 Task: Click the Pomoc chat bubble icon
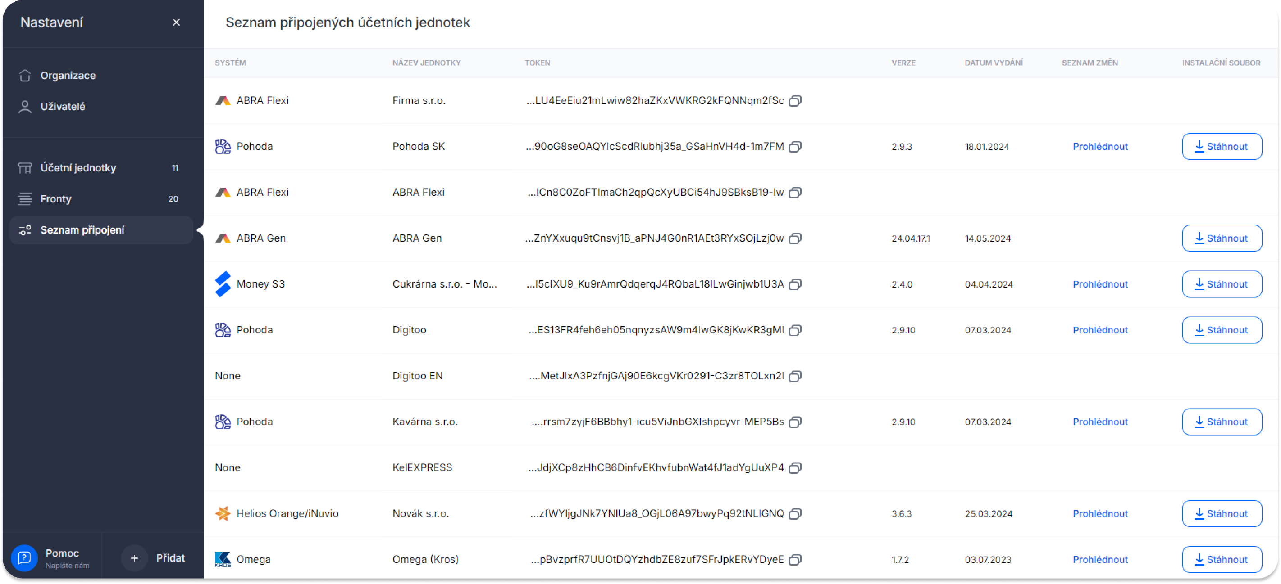point(24,558)
